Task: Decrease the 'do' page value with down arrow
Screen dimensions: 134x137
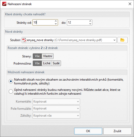Action: click(x=90, y=24)
